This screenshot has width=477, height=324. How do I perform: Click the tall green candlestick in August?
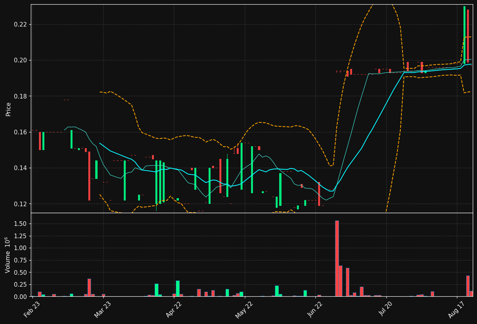pyautogui.click(x=464, y=35)
